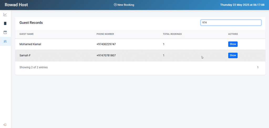Click phone number +97470781807
This screenshot has width=269, height=128.
pos(106,55)
